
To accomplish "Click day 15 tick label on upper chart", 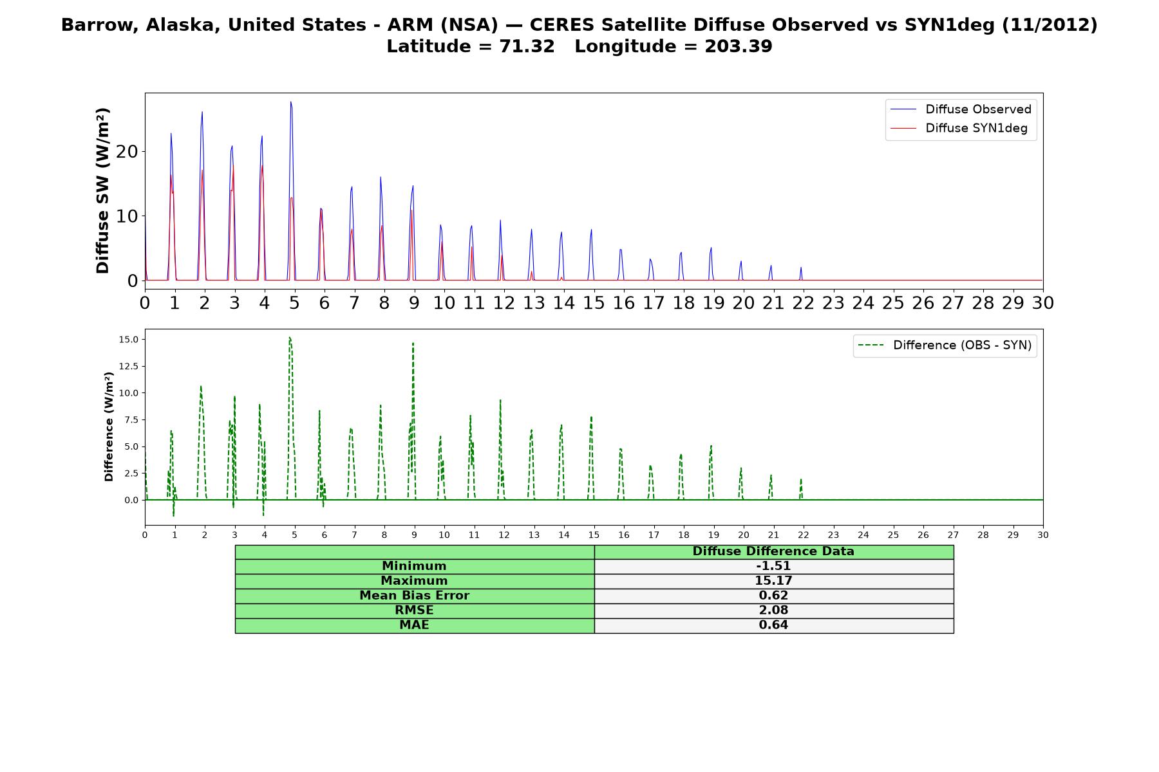I will (594, 303).
